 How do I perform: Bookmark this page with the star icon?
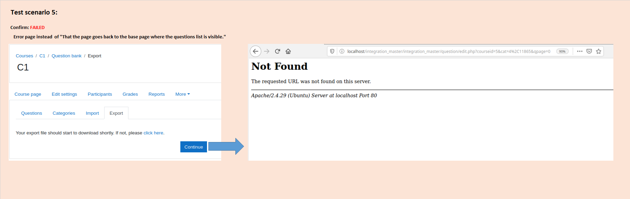pyautogui.click(x=598, y=51)
